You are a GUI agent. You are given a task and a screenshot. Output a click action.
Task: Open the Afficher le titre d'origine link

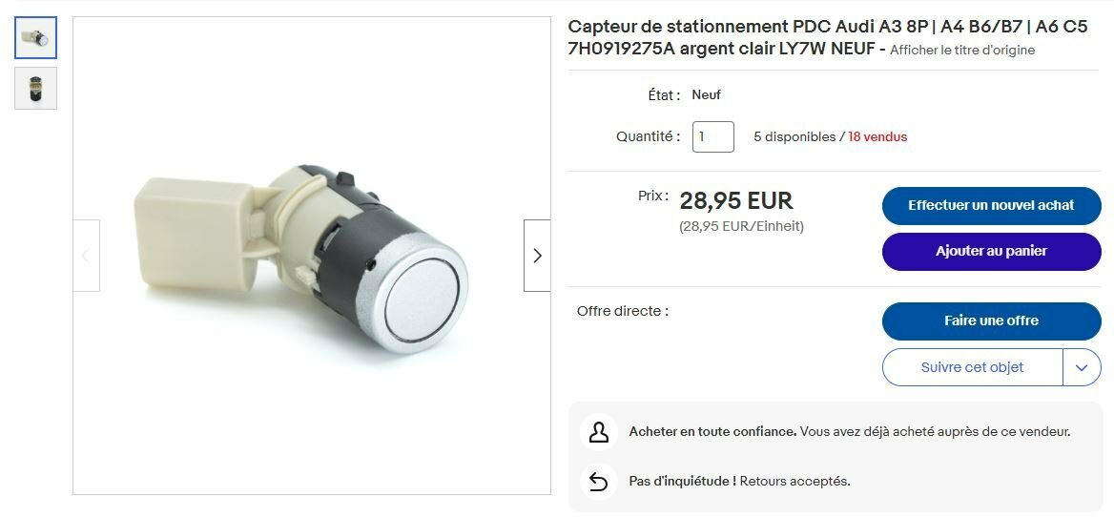[961, 51]
